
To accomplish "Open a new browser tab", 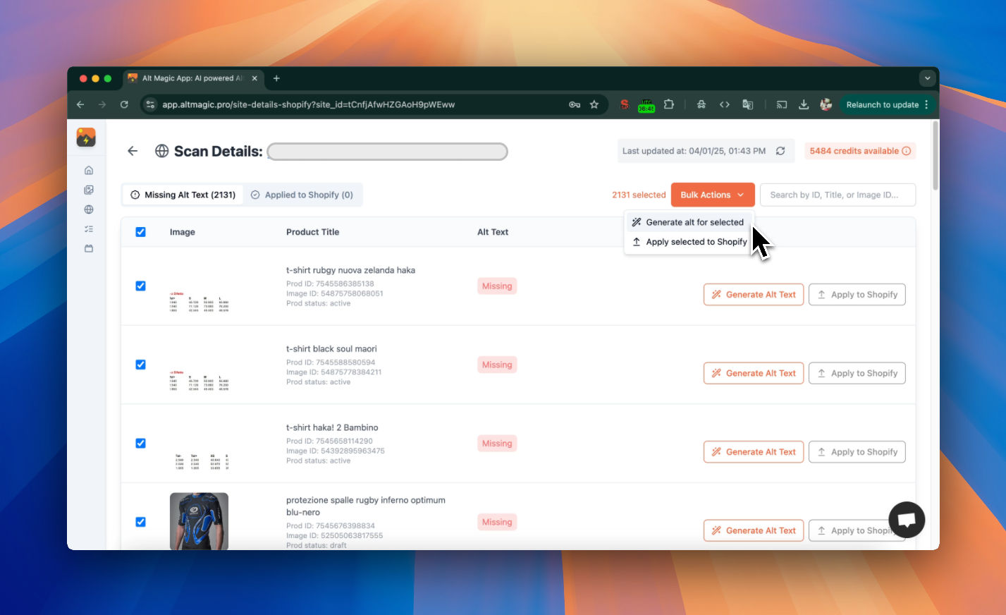I will tap(276, 78).
